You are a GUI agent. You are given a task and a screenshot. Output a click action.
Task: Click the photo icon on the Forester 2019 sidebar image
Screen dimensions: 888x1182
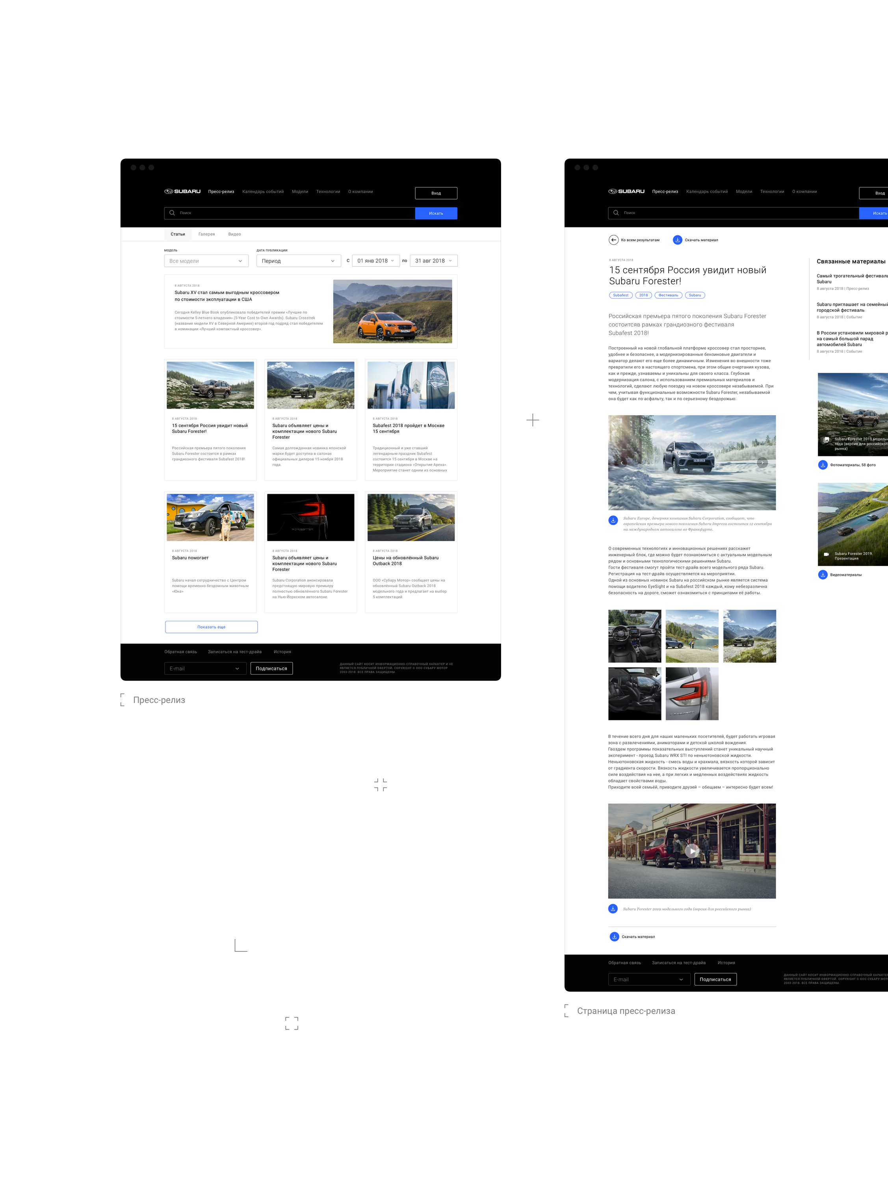(827, 440)
